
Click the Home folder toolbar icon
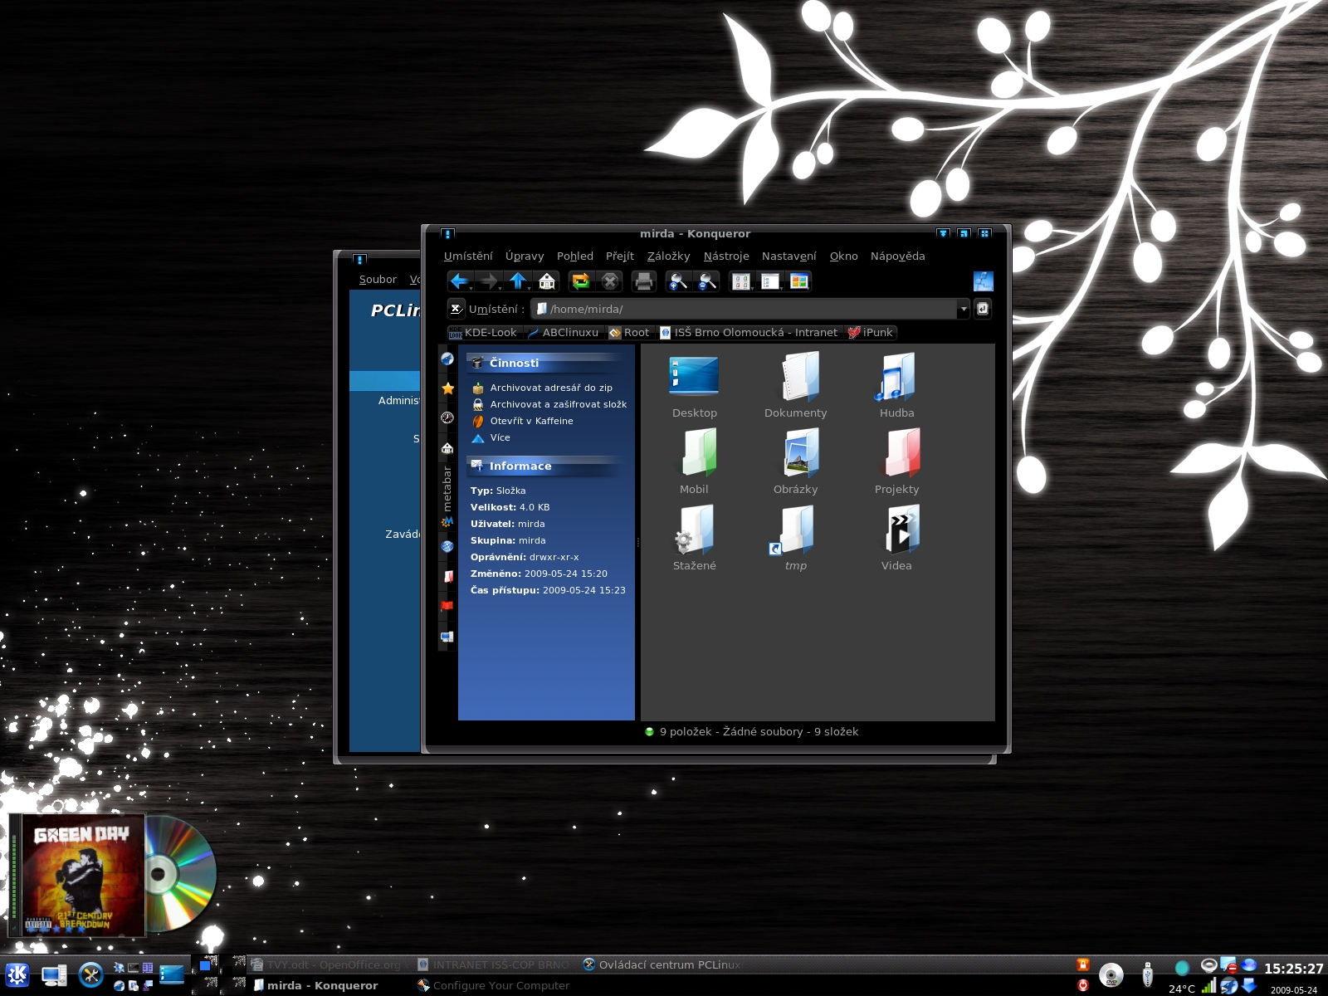pos(547,281)
